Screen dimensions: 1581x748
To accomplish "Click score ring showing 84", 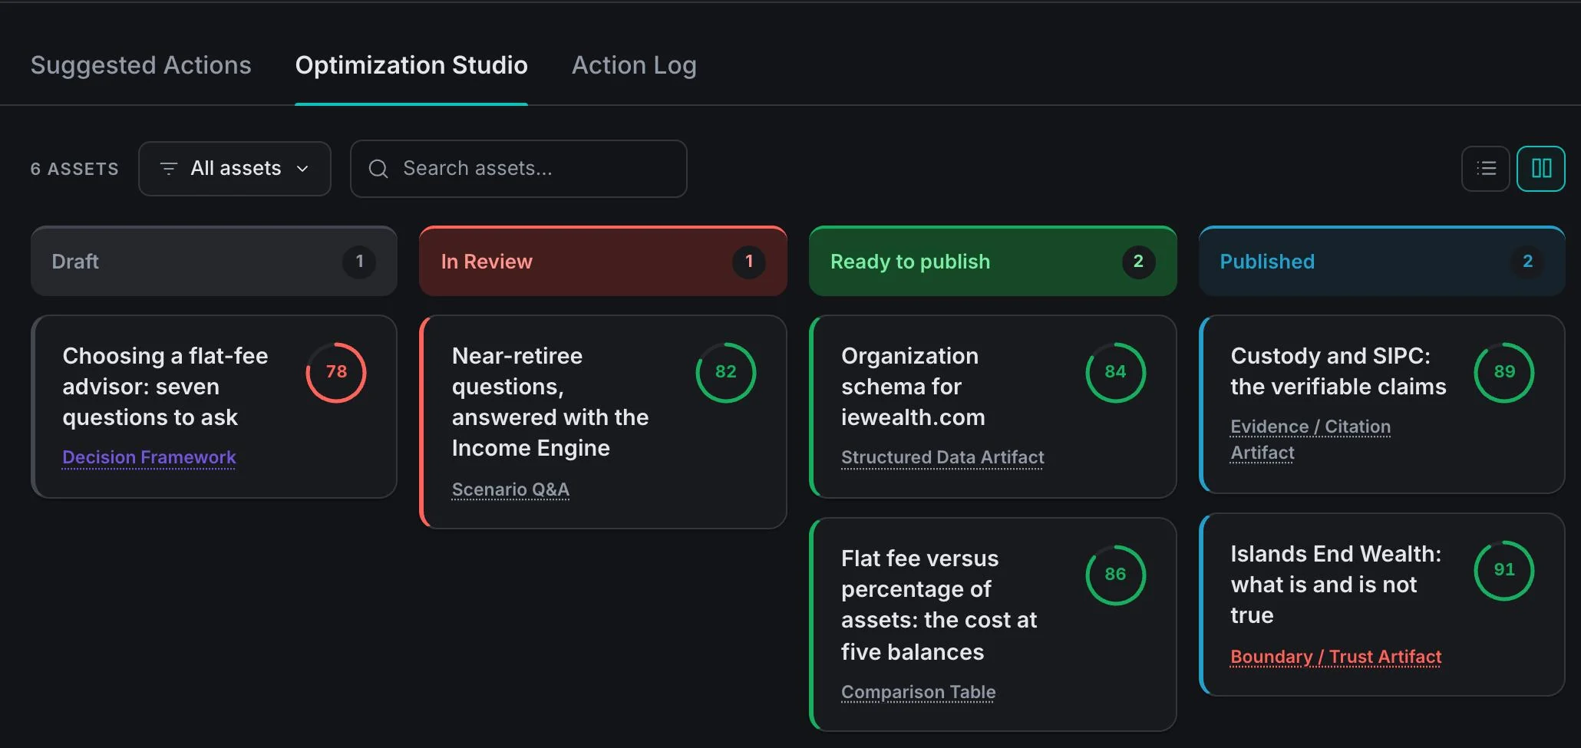I will (1116, 372).
